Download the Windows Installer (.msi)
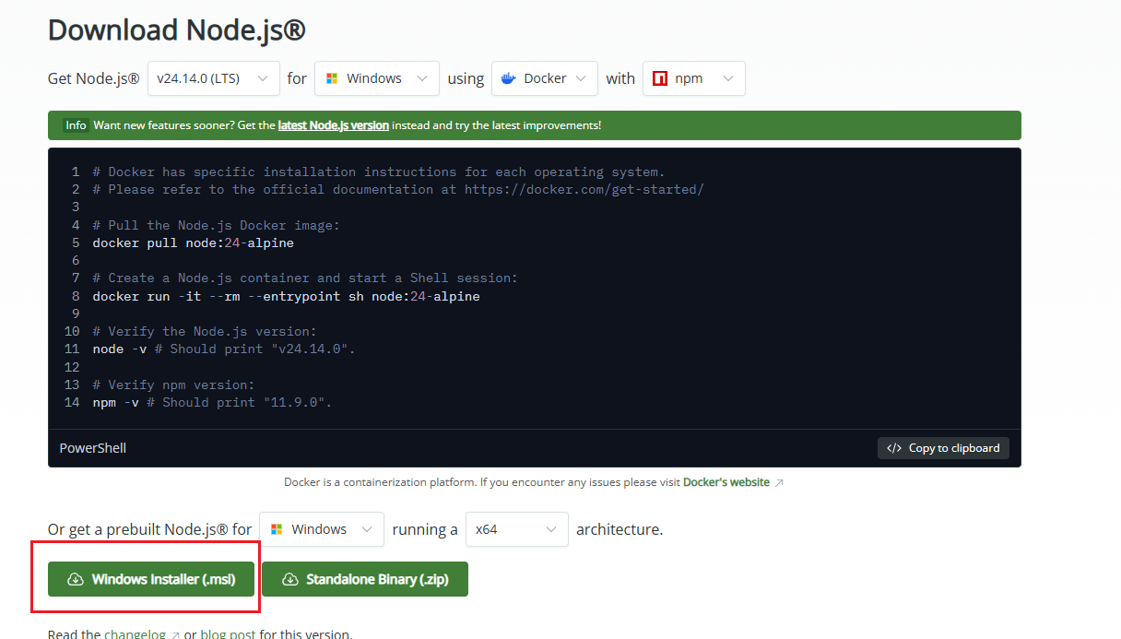This screenshot has width=1121, height=639. [151, 579]
